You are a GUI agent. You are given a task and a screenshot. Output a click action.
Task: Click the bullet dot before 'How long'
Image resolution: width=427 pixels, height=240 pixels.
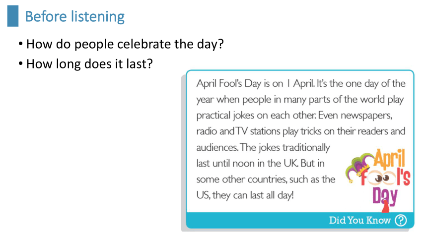pos(21,63)
